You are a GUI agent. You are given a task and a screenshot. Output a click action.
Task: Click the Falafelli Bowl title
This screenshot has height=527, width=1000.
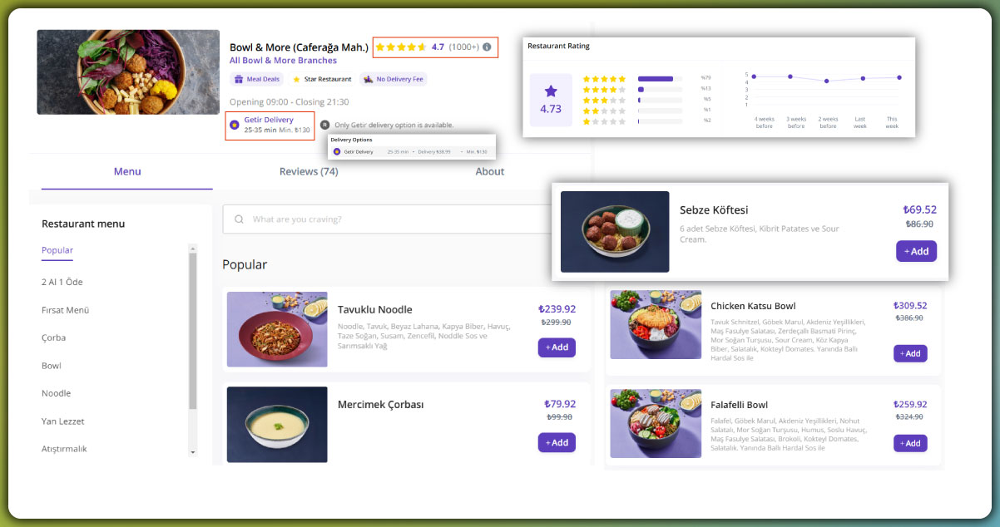pyautogui.click(x=739, y=405)
